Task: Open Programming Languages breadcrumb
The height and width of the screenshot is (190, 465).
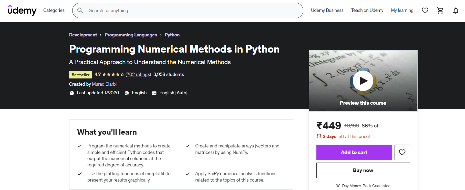Action: tap(131, 35)
